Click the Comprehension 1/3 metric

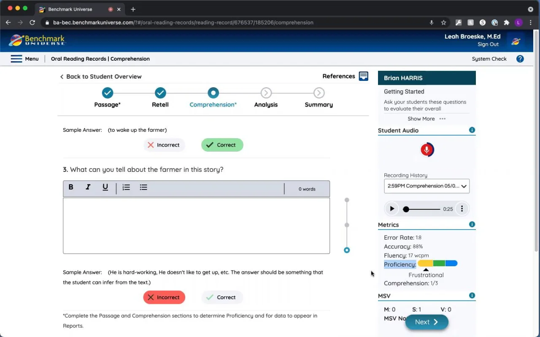[x=411, y=284]
